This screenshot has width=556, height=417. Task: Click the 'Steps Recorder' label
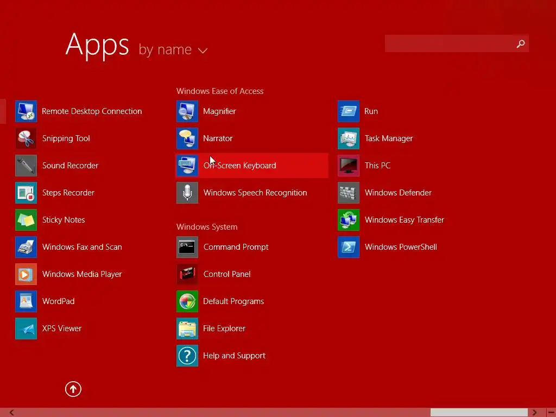click(x=68, y=193)
